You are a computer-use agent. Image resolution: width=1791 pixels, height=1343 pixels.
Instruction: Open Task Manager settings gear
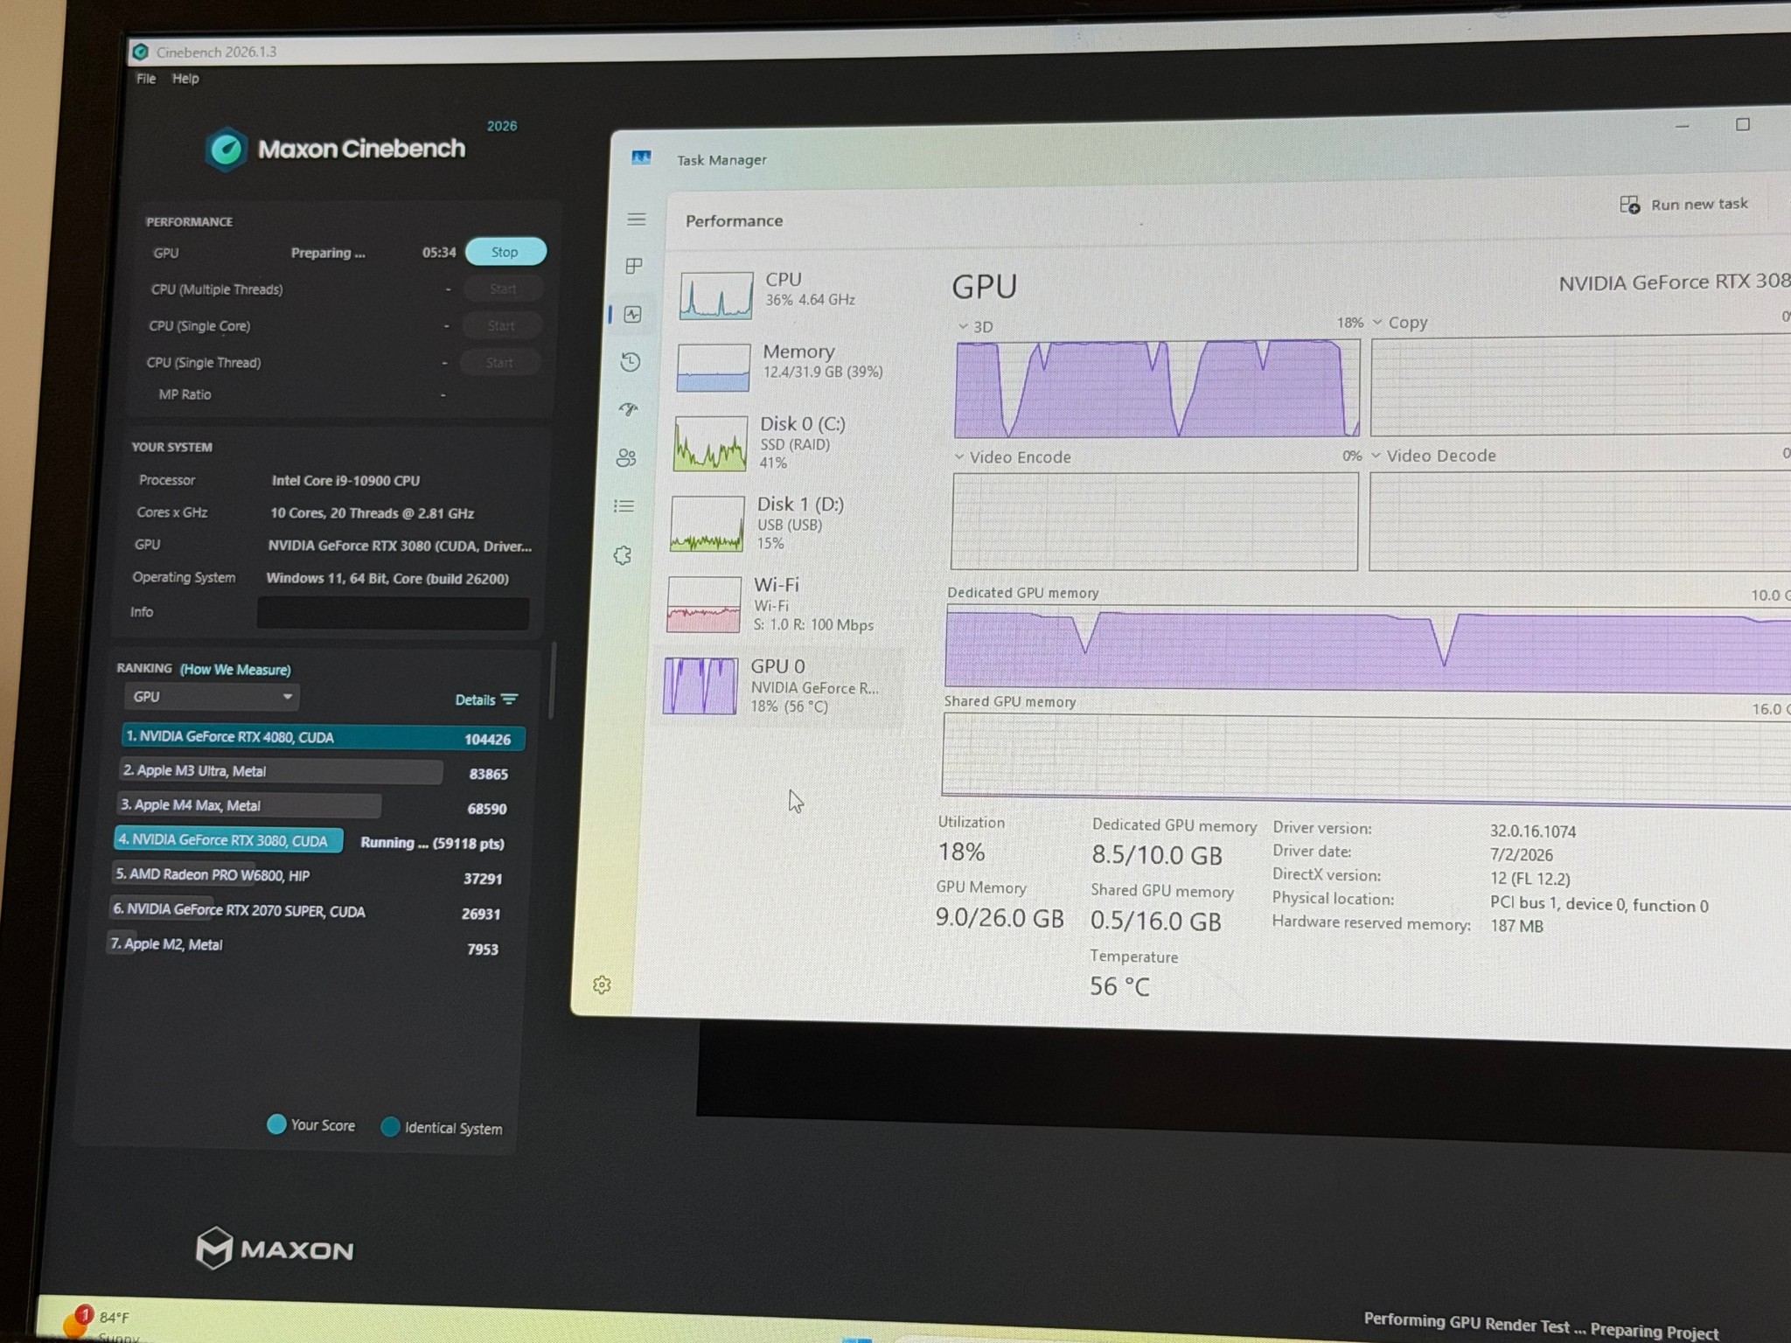(x=602, y=985)
